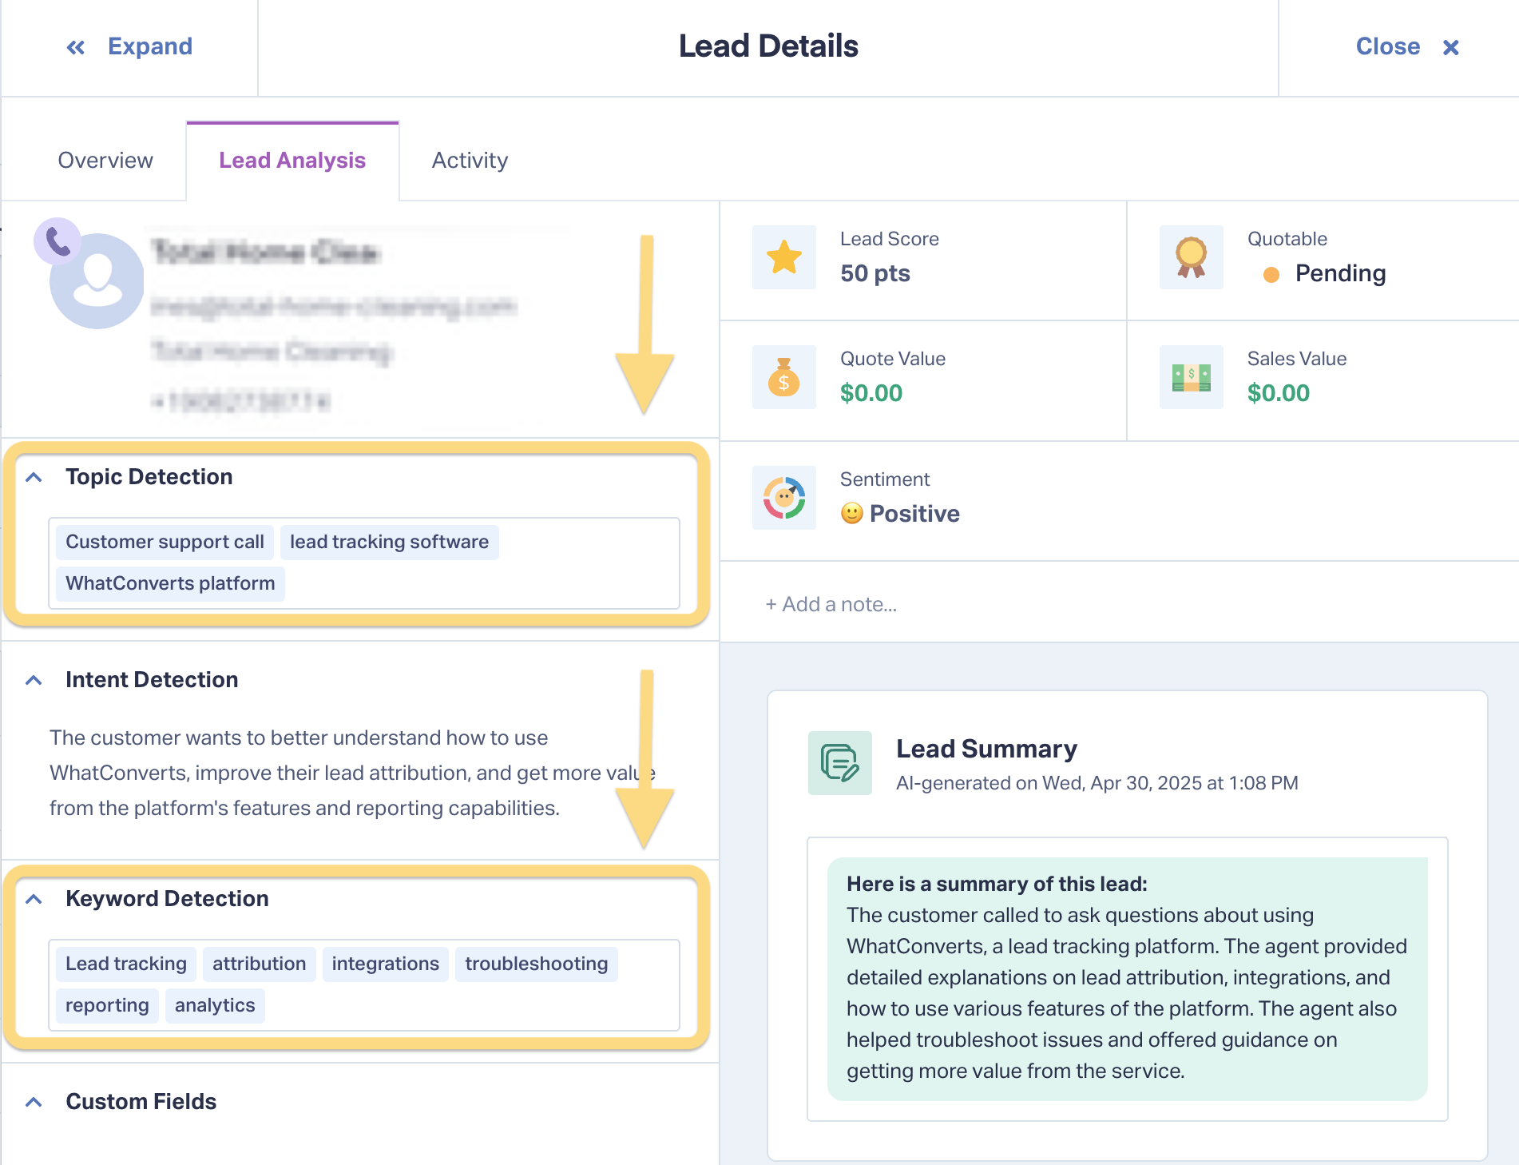Click the Expand double-chevron icon
Image resolution: width=1519 pixels, height=1165 pixels.
(76, 47)
